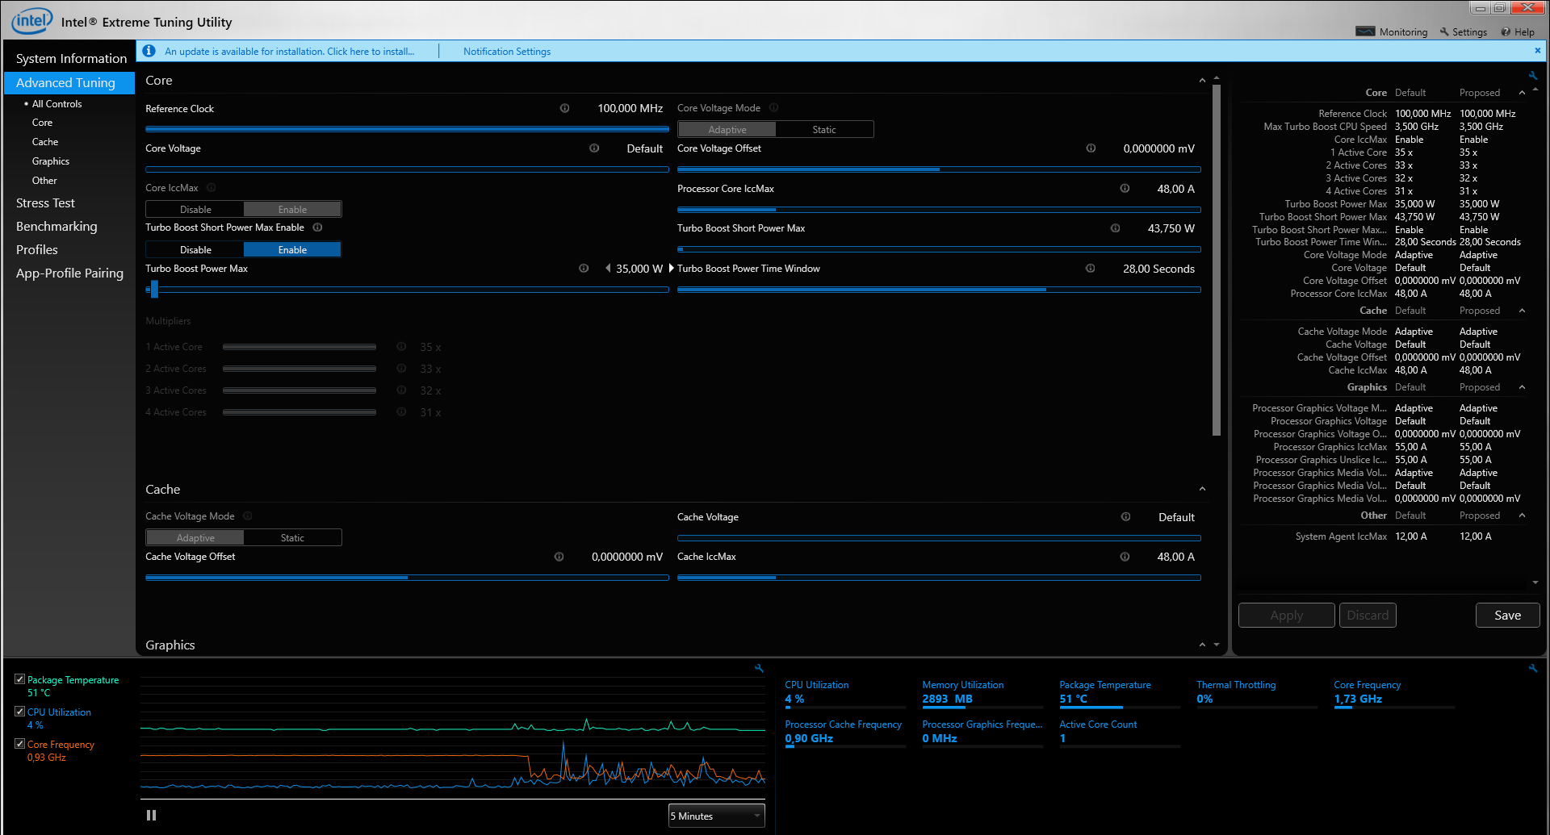This screenshot has height=835, width=1550.
Task: Collapse the Cache section in the tuning panel
Action: tap(1202, 490)
